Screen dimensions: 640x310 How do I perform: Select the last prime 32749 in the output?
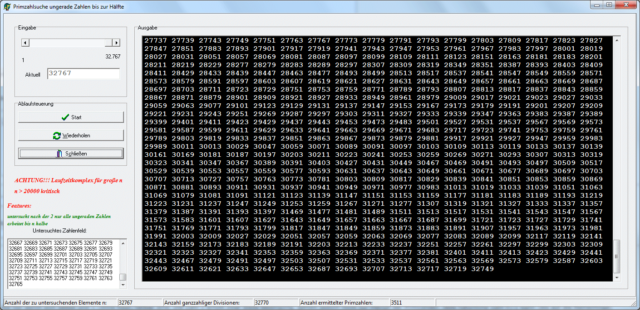pos(482,269)
